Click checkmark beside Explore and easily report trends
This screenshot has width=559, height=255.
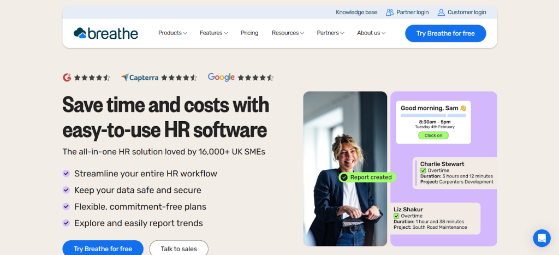[66, 223]
